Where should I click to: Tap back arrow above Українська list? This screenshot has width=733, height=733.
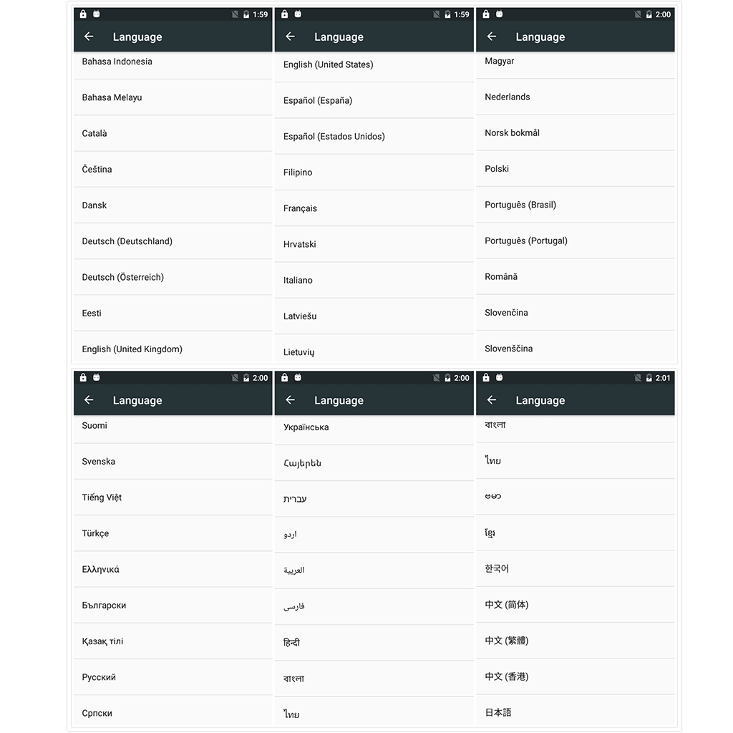pyautogui.click(x=291, y=399)
